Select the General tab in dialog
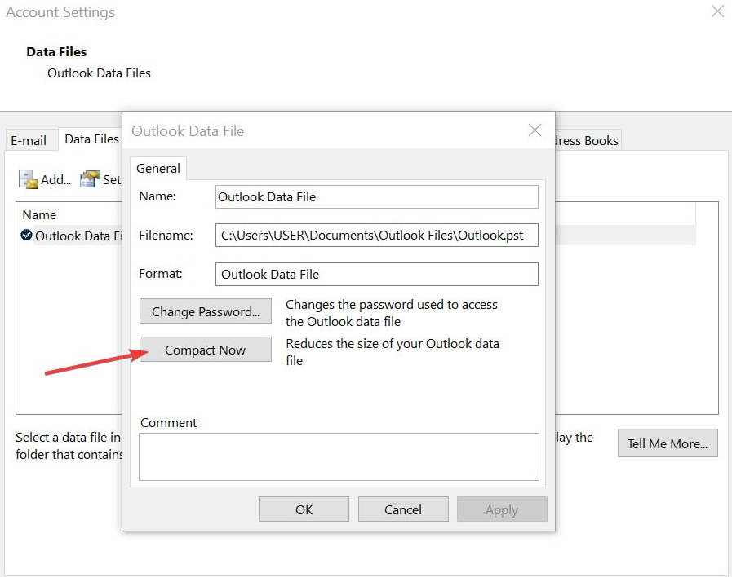732x577 pixels. [x=157, y=168]
